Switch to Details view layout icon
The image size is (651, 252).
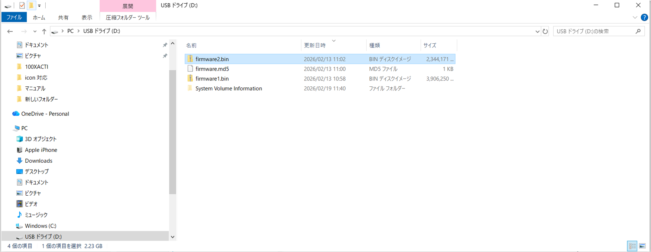pos(632,246)
